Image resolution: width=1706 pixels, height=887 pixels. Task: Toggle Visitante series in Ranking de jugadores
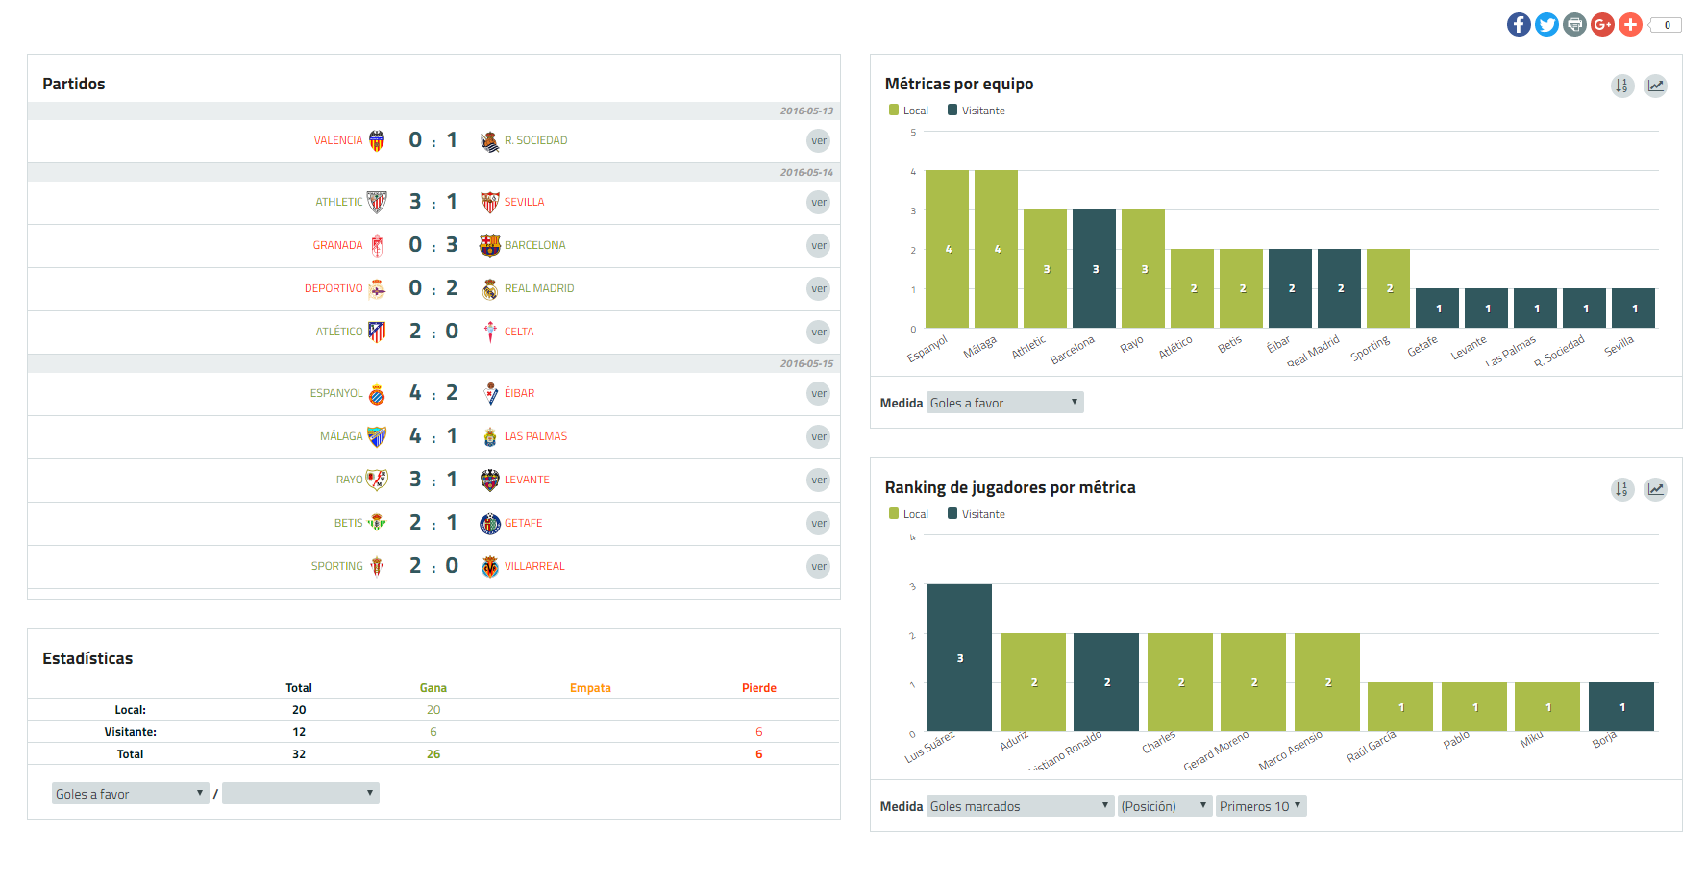coord(976,514)
